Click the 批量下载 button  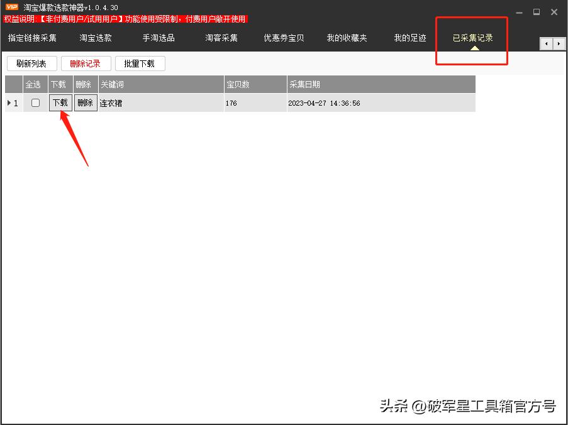coord(140,63)
